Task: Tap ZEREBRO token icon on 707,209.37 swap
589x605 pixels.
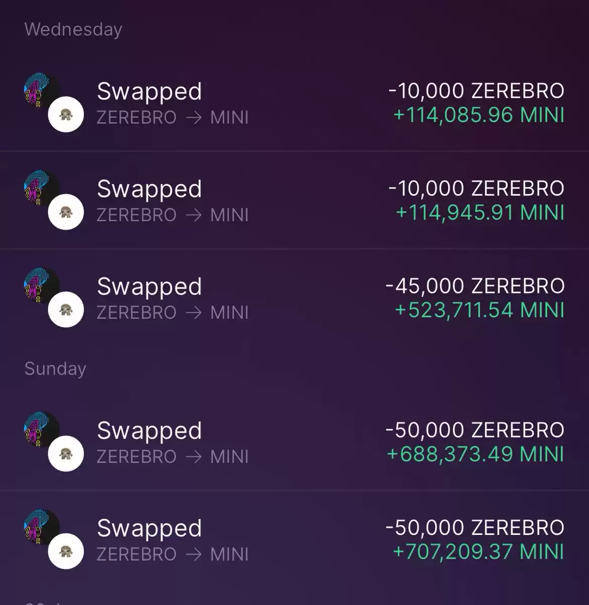Action: coord(41,527)
